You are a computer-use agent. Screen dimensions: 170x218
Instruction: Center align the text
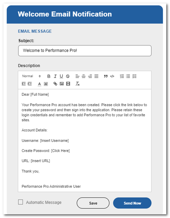click(x=83, y=76)
